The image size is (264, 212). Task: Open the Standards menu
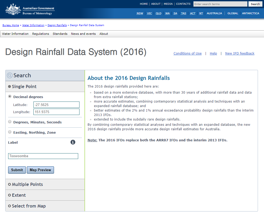(60, 34)
